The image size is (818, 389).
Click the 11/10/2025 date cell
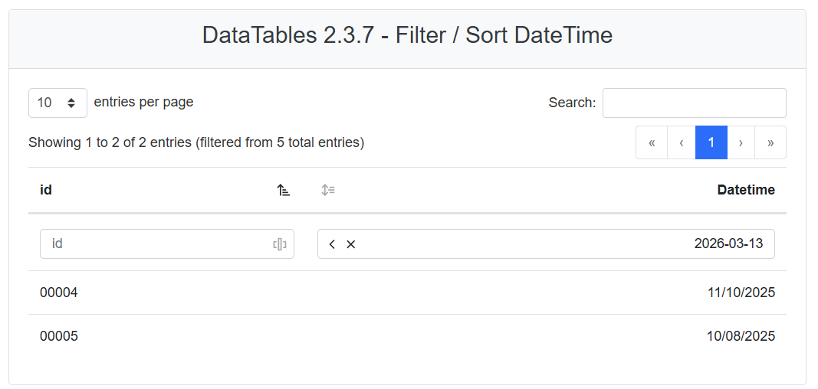[x=741, y=293]
